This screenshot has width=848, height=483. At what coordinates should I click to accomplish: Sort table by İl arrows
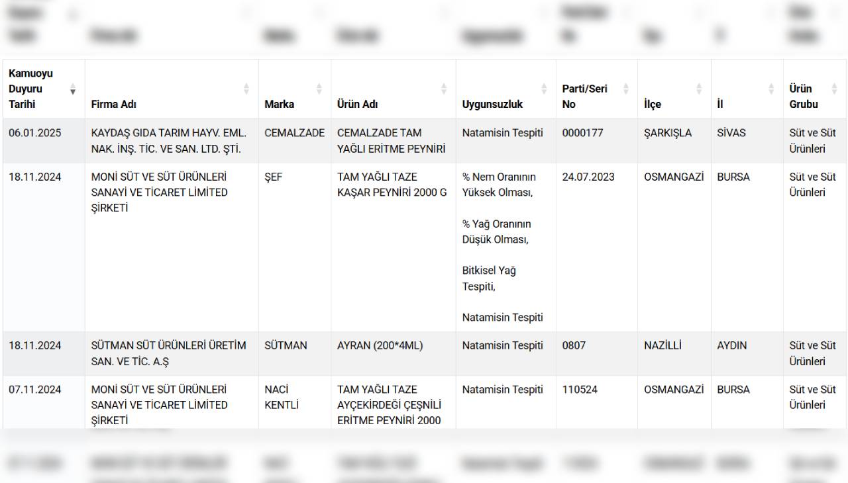click(771, 89)
